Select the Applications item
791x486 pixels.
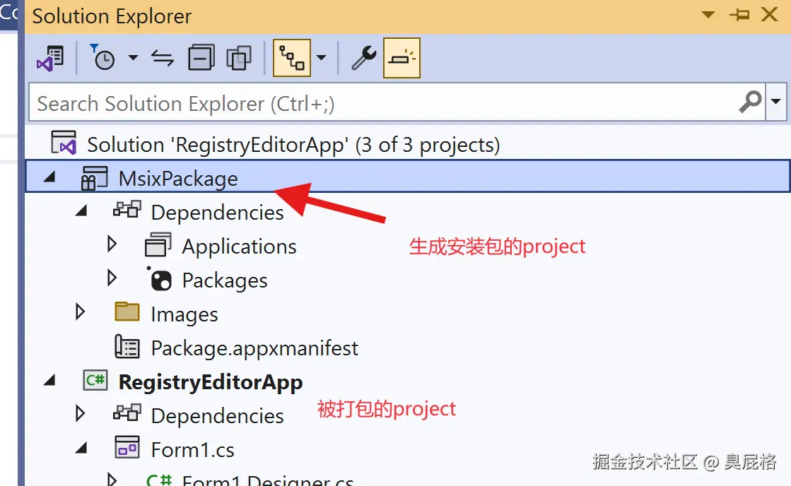pyautogui.click(x=239, y=247)
